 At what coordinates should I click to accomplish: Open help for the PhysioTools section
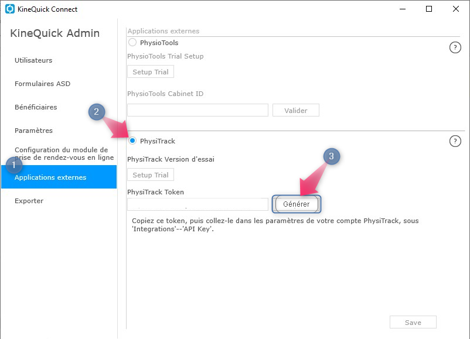(x=455, y=47)
